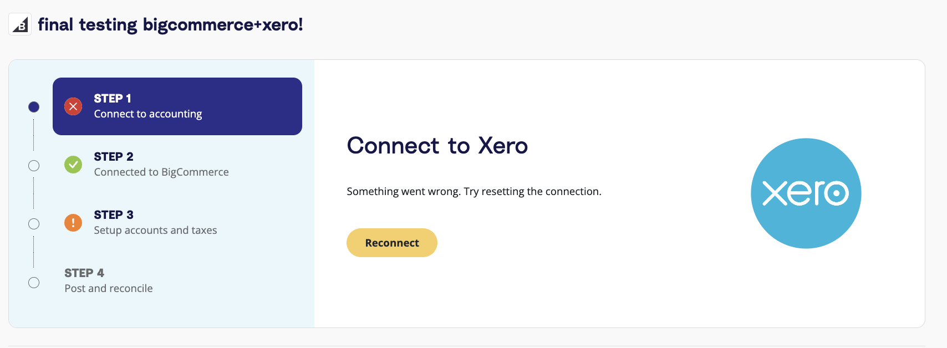The width and height of the screenshot is (947, 348).
Task: Open Step 1 Connect to accounting
Action: pos(177,106)
